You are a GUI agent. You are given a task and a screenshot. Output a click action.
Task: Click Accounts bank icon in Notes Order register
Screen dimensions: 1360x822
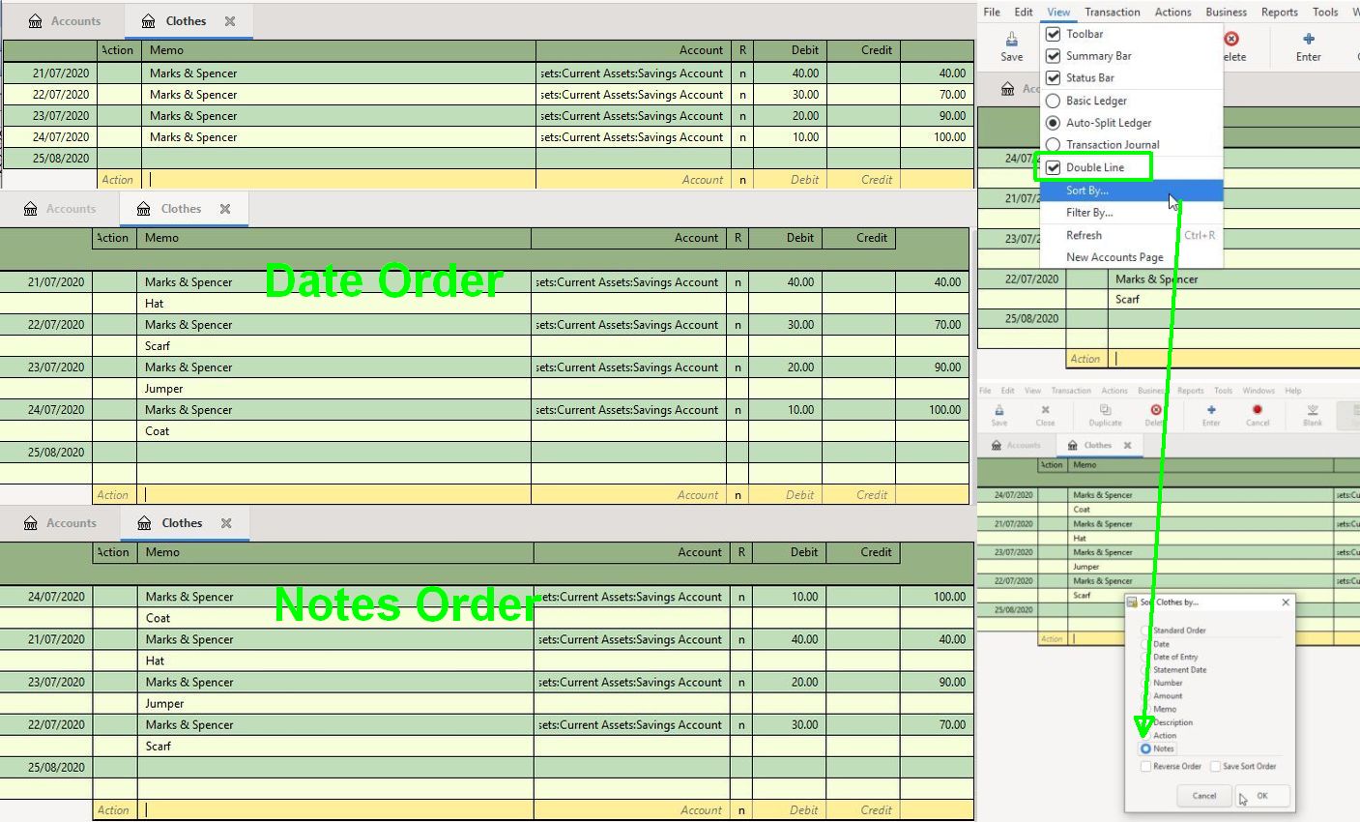pos(31,523)
